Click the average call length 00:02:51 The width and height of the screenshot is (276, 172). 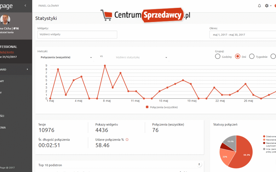pos(49,145)
